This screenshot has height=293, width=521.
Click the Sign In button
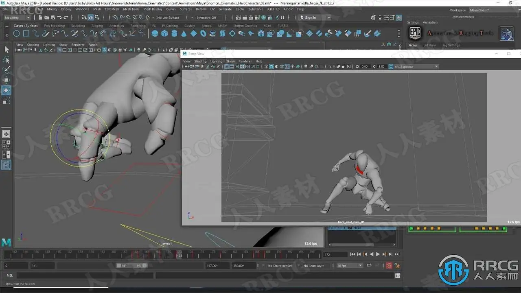pyautogui.click(x=310, y=17)
